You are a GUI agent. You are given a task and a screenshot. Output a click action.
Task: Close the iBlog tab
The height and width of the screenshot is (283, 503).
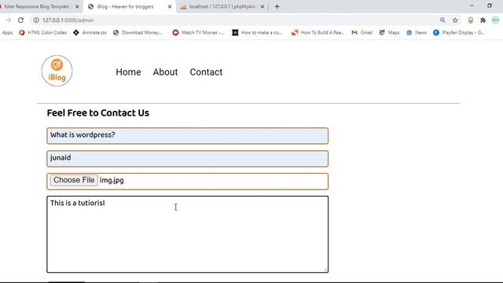click(x=170, y=7)
